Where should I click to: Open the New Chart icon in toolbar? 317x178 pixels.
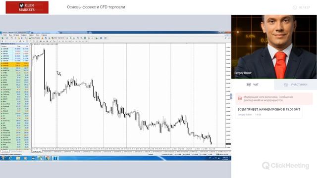tap(2, 38)
